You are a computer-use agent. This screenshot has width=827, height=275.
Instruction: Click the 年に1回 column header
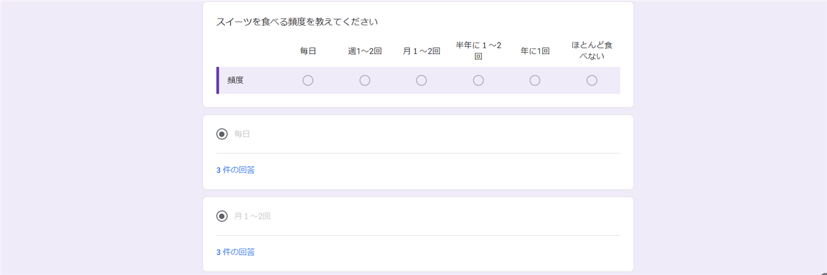[535, 51]
